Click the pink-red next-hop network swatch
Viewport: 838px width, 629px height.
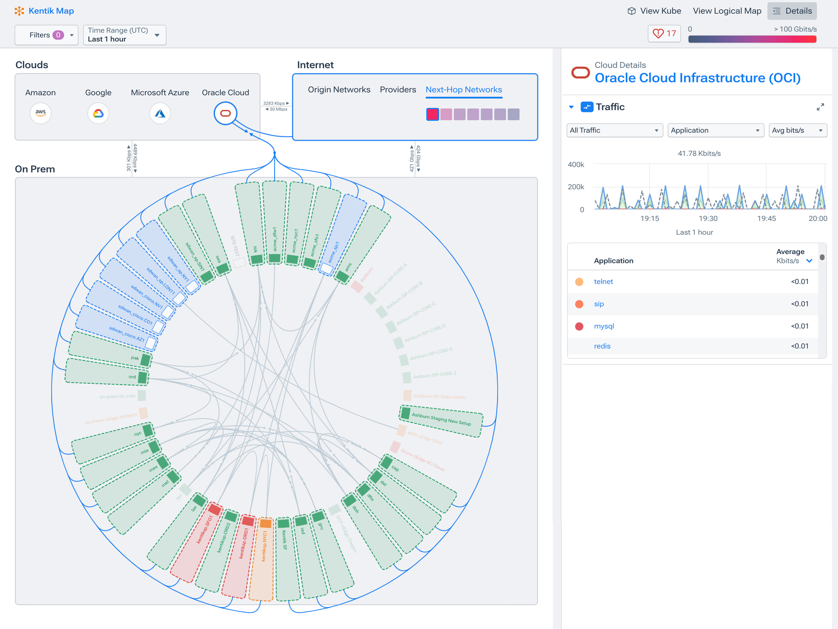coord(432,114)
